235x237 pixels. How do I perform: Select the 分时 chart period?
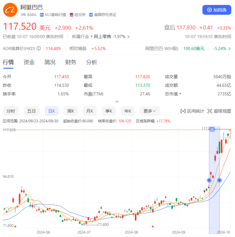10,111
